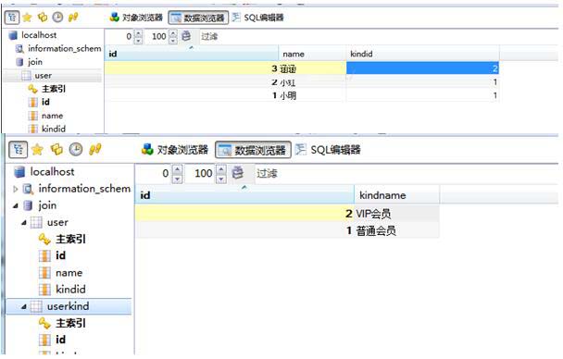Click the footprints icon in bottom window
This screenshot has height=359, width=563.
(x=94, y=149)
